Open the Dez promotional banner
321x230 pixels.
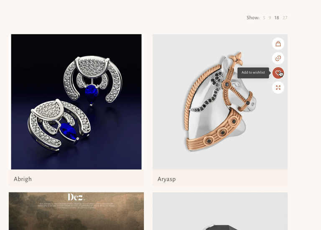tap(76, 211)
